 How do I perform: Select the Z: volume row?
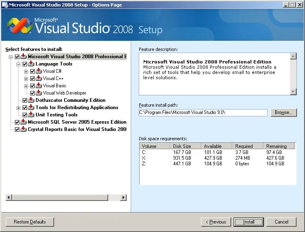pos(217,164)
